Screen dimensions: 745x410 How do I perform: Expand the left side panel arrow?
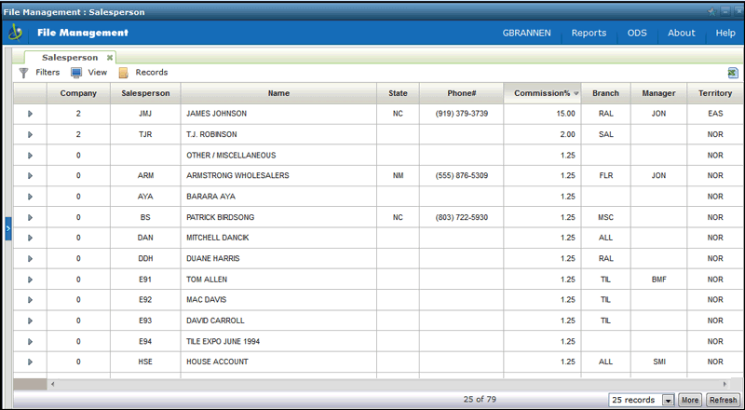(x=8, y=227)
